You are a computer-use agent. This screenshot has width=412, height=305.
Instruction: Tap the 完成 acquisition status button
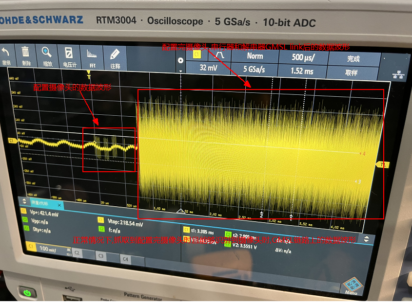(353, 59)
